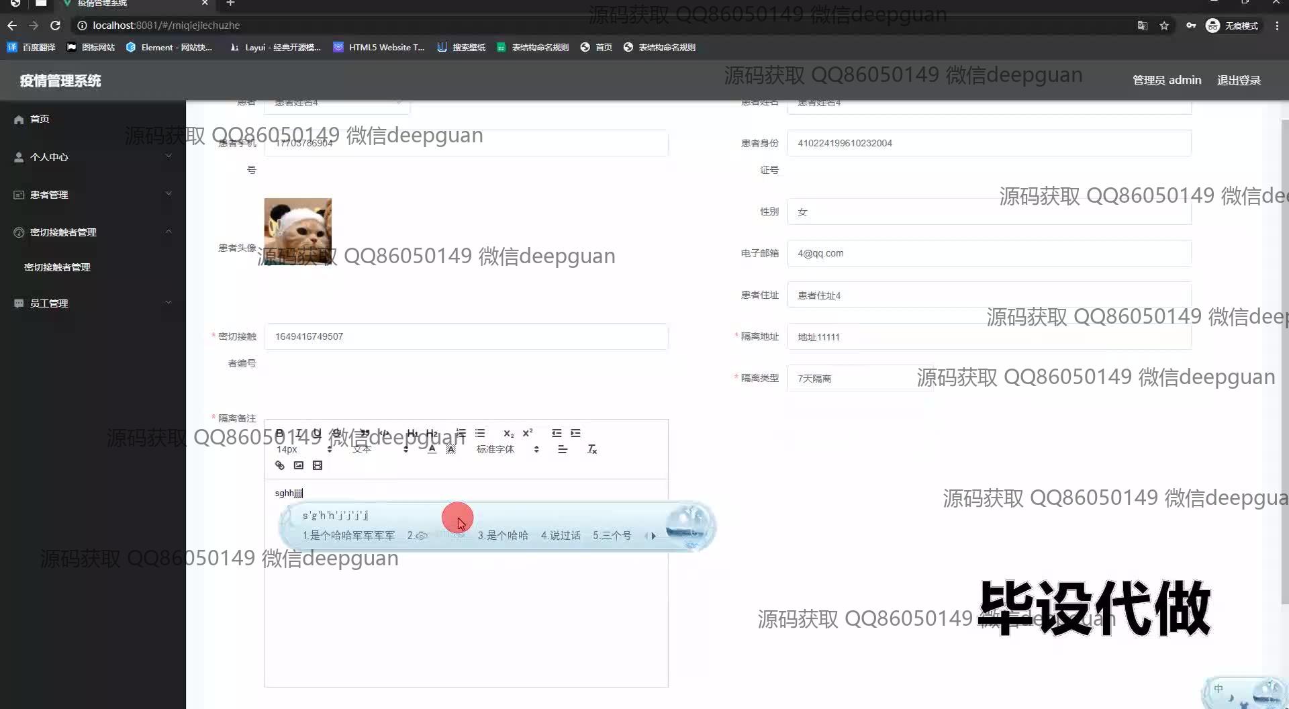Screen dimensions: 1289x709
Task: Clear text formatting in editor
Action: pos(591,449)
